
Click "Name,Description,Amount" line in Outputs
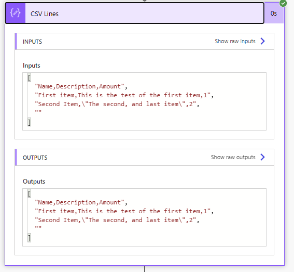81,202
